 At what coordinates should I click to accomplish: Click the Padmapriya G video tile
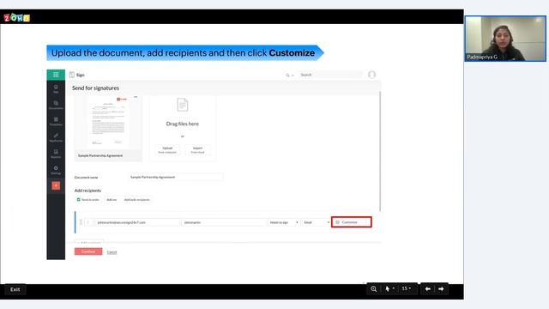[x=505, y=39]
